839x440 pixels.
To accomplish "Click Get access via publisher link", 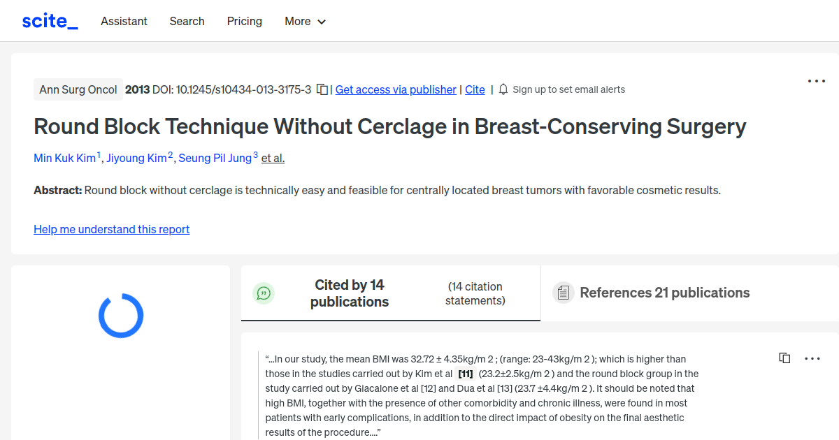I will pos(396,89).
